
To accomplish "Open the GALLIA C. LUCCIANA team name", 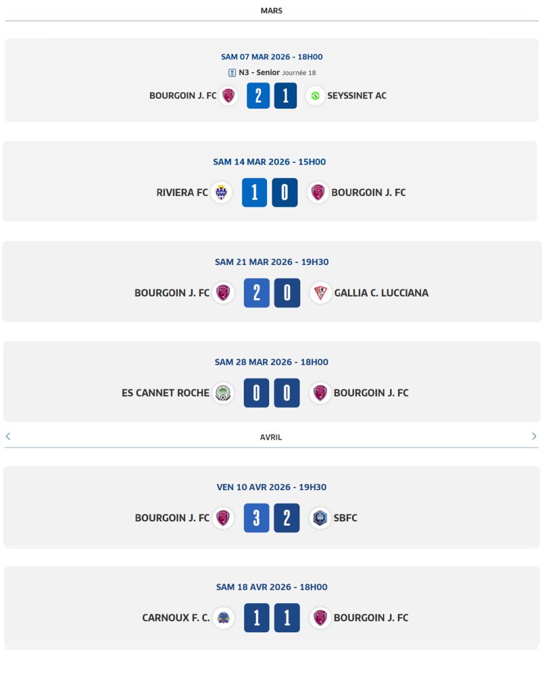I will pos(381,293).
